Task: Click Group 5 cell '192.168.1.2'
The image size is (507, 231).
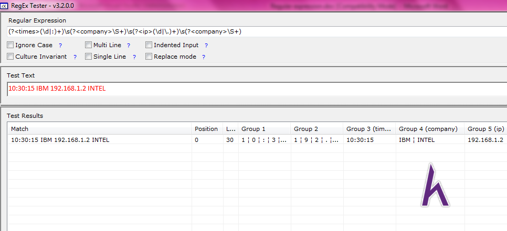Action: (x=485, y=140)
